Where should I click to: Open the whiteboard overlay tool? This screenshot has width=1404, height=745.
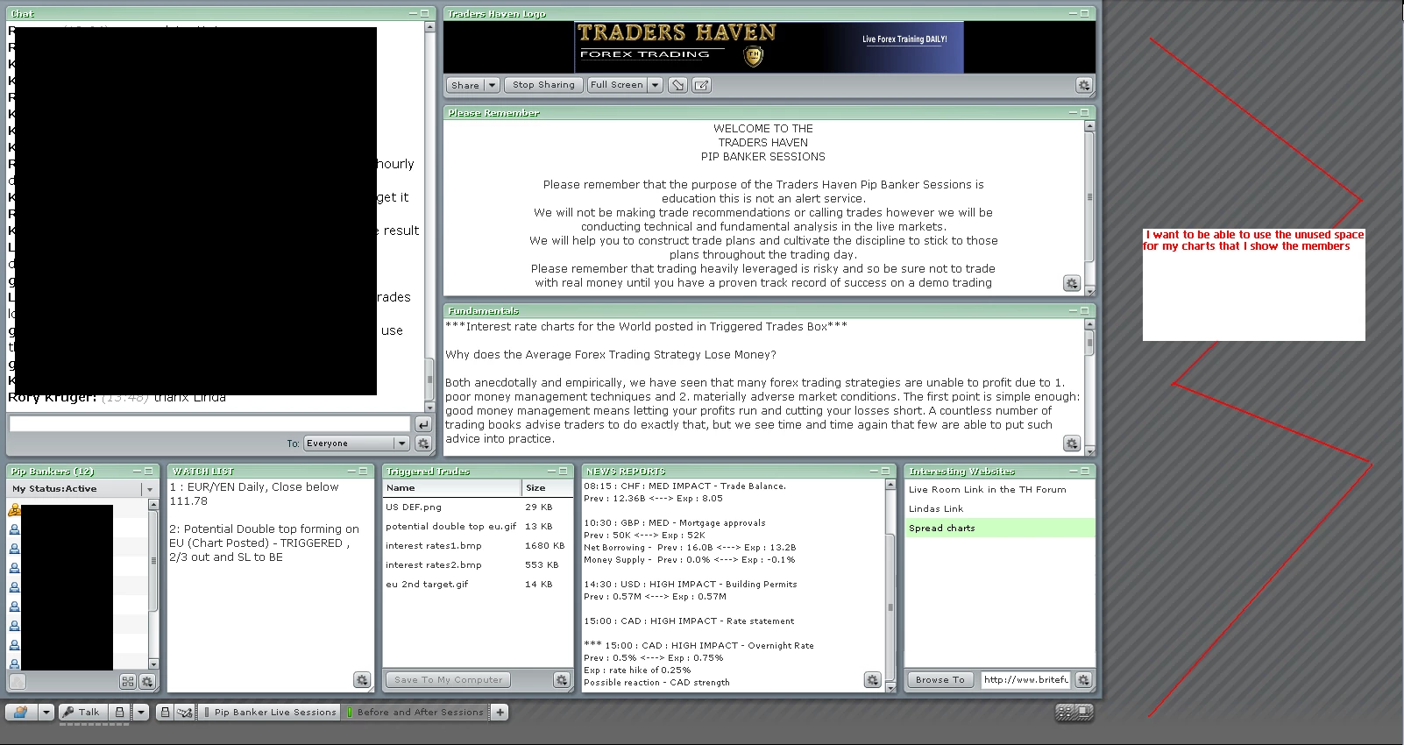[x=701, y=85]
